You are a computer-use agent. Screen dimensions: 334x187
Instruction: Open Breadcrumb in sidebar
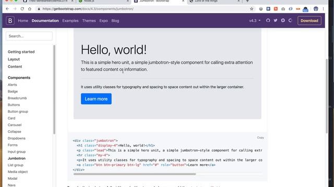pyautogui.click(x=17, y=98)
